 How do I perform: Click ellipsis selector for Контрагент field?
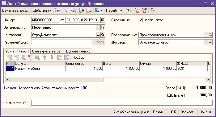98,35
